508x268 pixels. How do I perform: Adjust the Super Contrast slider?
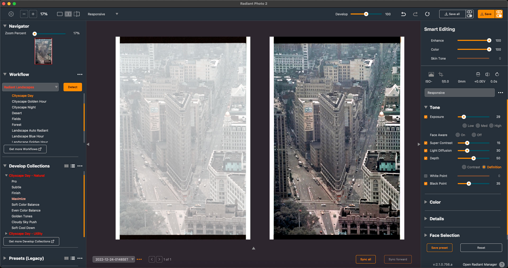(467, 143)
